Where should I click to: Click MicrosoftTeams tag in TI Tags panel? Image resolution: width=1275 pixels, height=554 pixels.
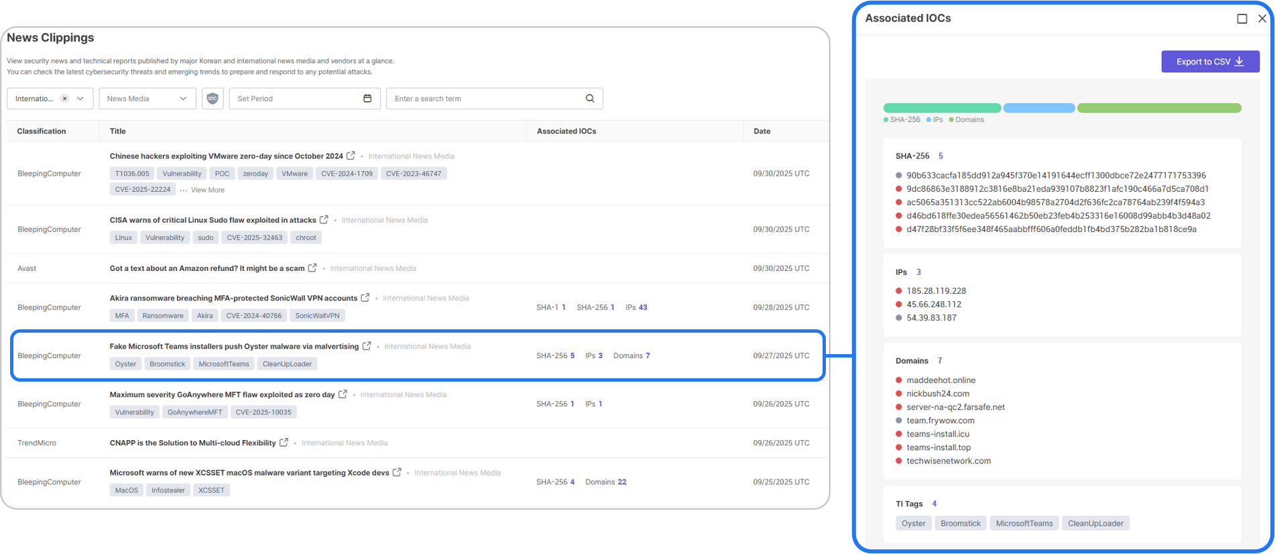[x=1024, y=523]
